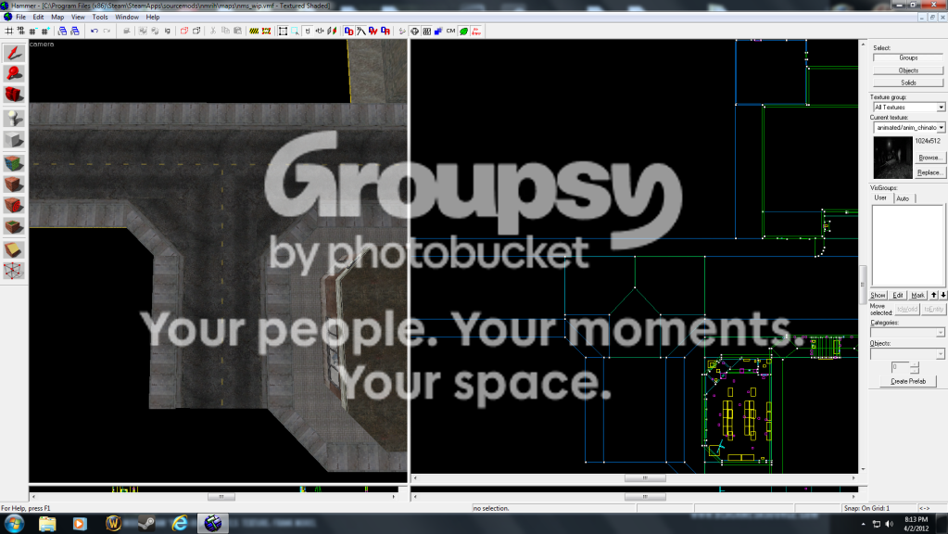Click the Undo arrow in toolbar

point(94,31)
